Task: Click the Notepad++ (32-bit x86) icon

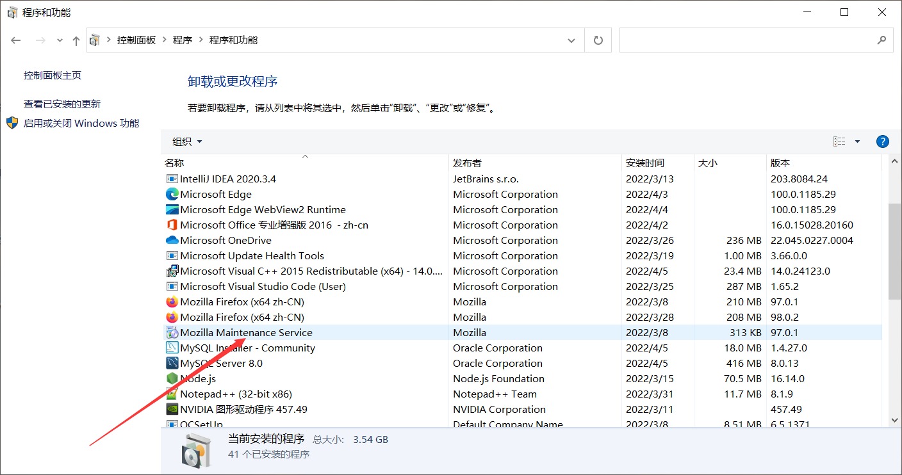Action: point(172,394)
